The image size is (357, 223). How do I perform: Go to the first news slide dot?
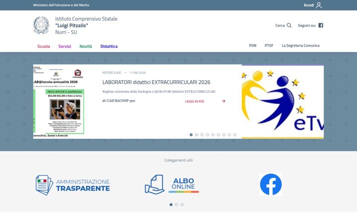pyautogui.click(x=191, y=135)
